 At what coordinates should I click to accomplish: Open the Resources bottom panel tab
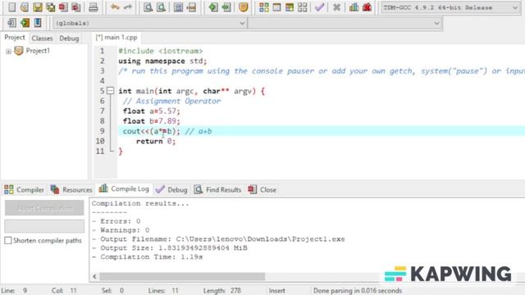pos(71,189)
